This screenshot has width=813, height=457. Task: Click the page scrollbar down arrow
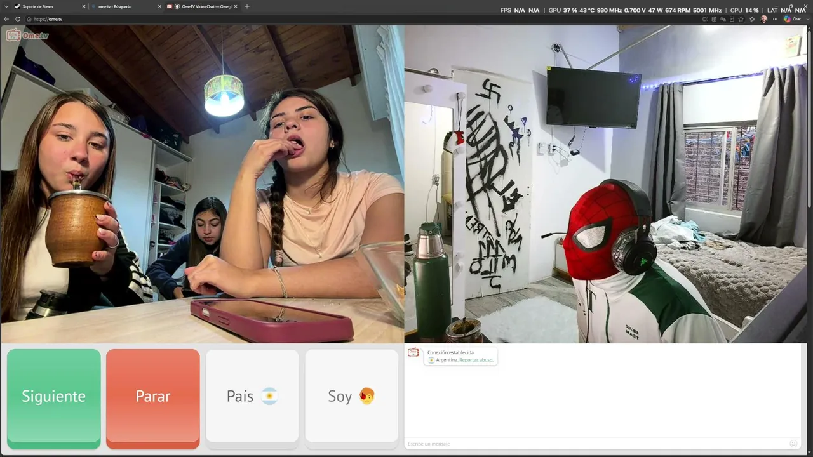(x=810, y=453)
